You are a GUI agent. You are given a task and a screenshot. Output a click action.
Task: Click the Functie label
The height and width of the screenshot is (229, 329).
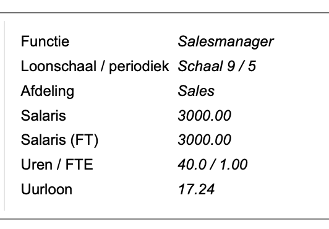pyautogui.click(x=45, y=41)
